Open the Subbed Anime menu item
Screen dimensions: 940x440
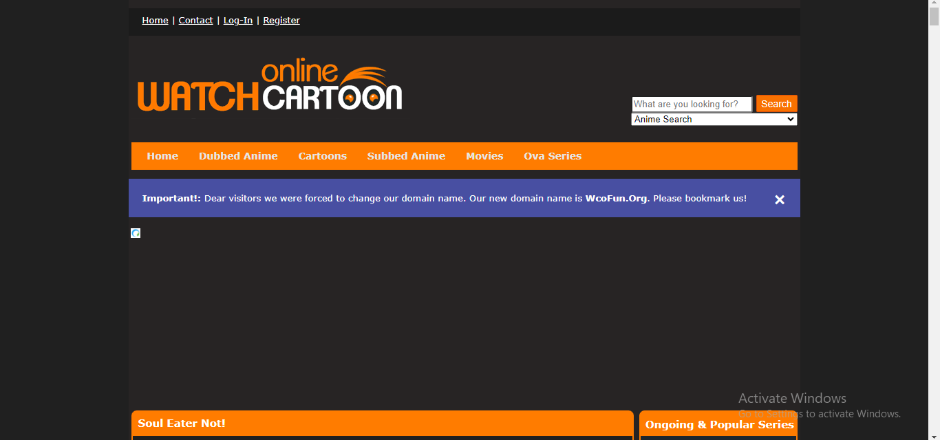click(406, 156)
